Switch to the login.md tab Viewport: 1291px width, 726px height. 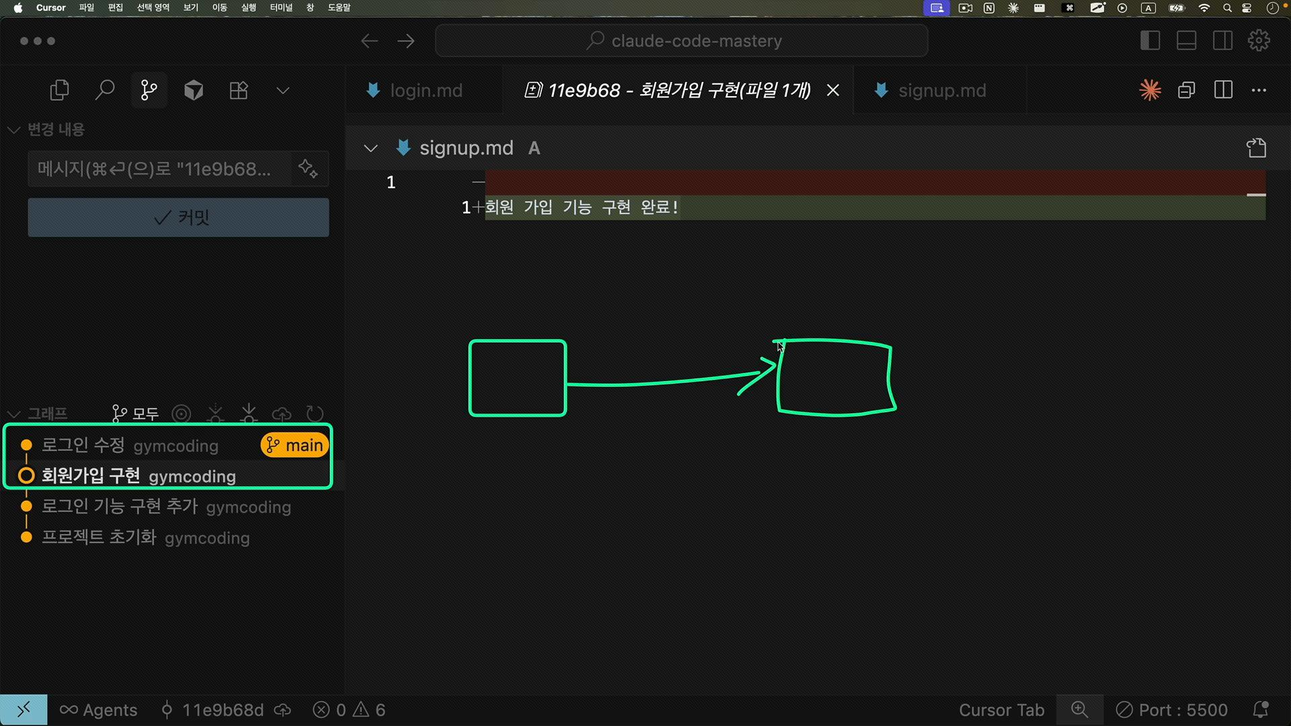(425, 90)
